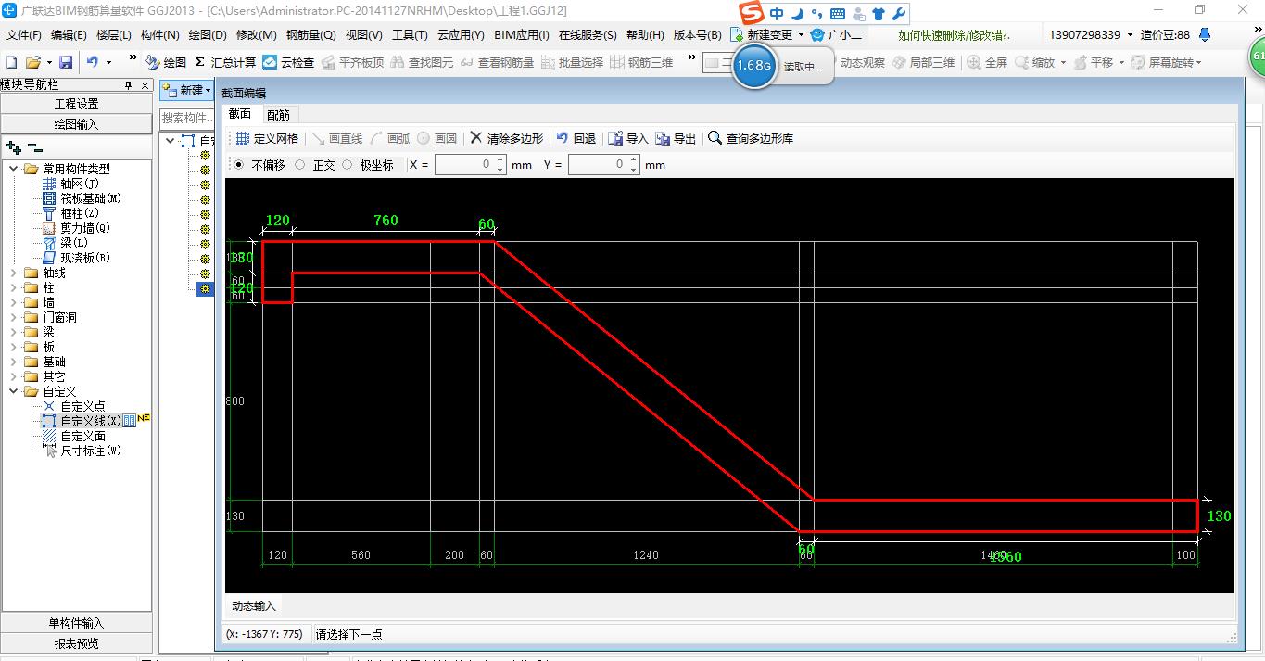Screen dimensions: 1265x661
Task: Select 画圆 draw circle tool
Action: pyautogui.click(x=436, y=138)
